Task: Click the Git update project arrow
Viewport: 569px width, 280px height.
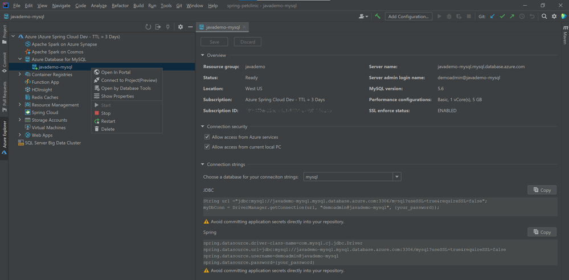Action: click(x=493, y=17)
